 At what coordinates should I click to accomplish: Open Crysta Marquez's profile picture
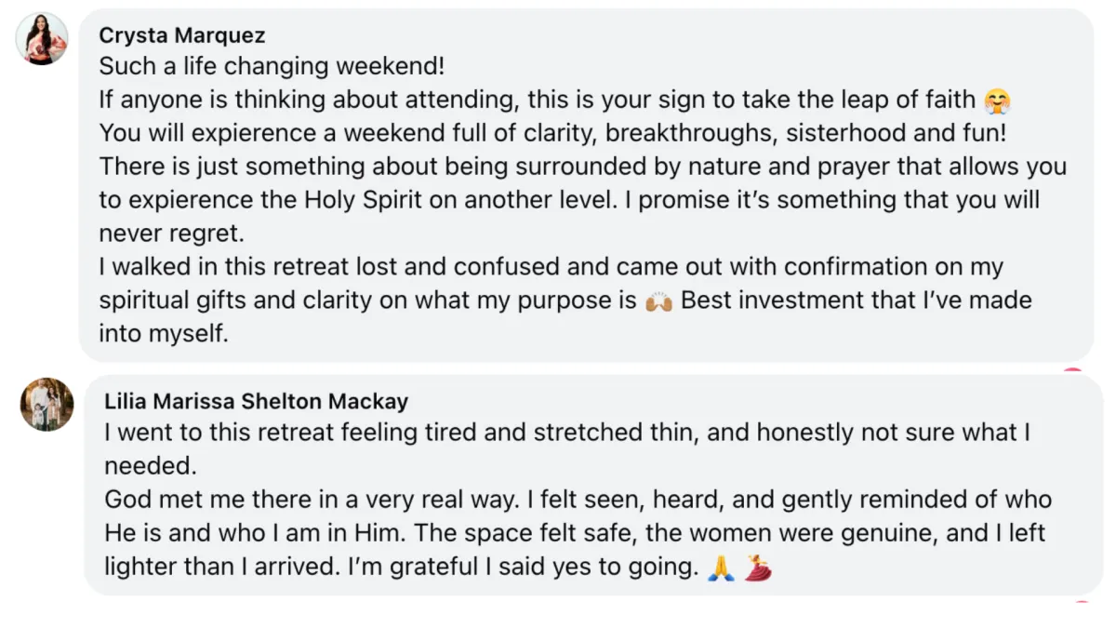point(42,39)
